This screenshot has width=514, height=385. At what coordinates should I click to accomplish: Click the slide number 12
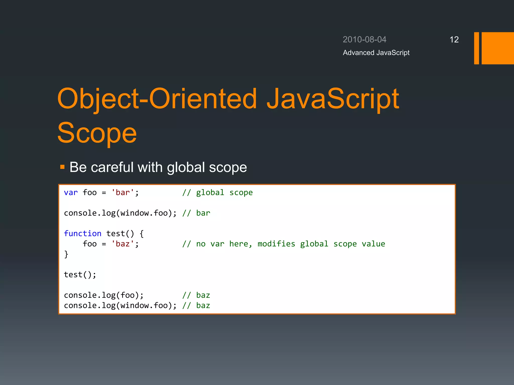(x=454, y=40)
